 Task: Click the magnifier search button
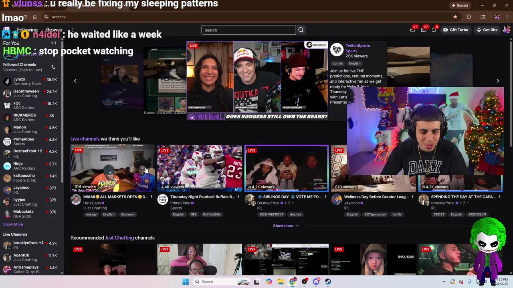coord(301,30)
